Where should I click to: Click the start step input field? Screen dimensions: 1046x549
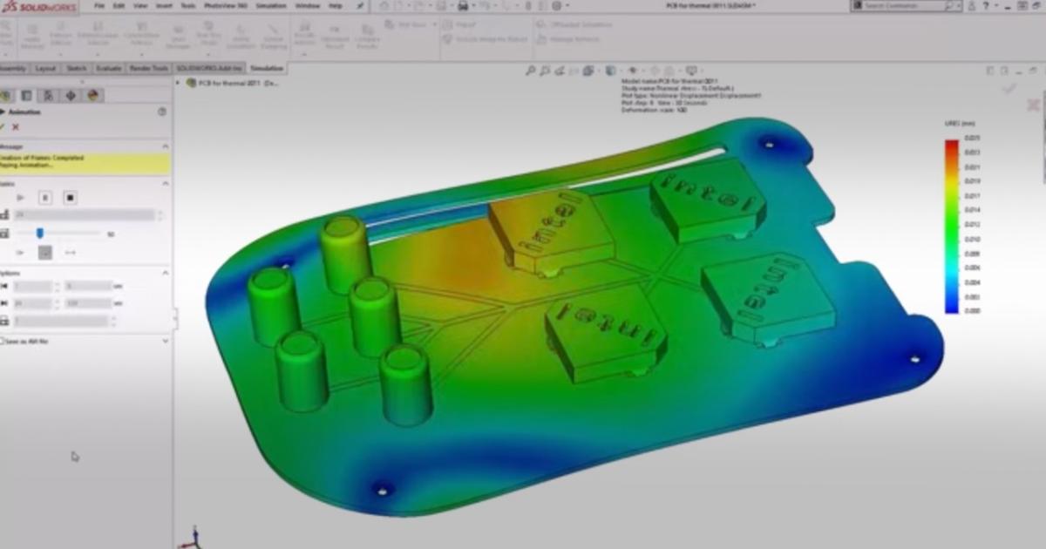(x=33, y=286)
